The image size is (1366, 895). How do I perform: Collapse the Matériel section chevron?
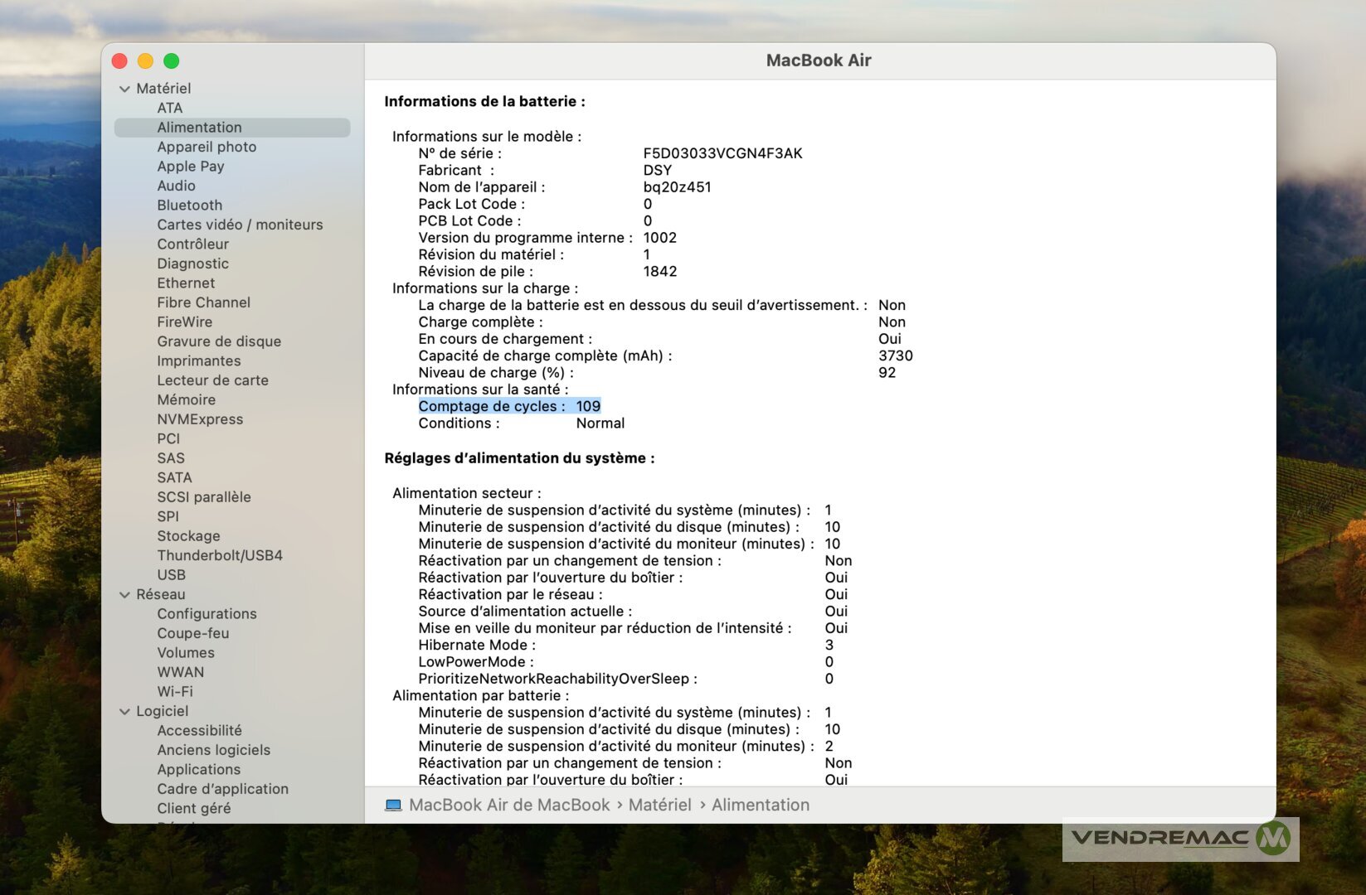click(x=124, y=89)
